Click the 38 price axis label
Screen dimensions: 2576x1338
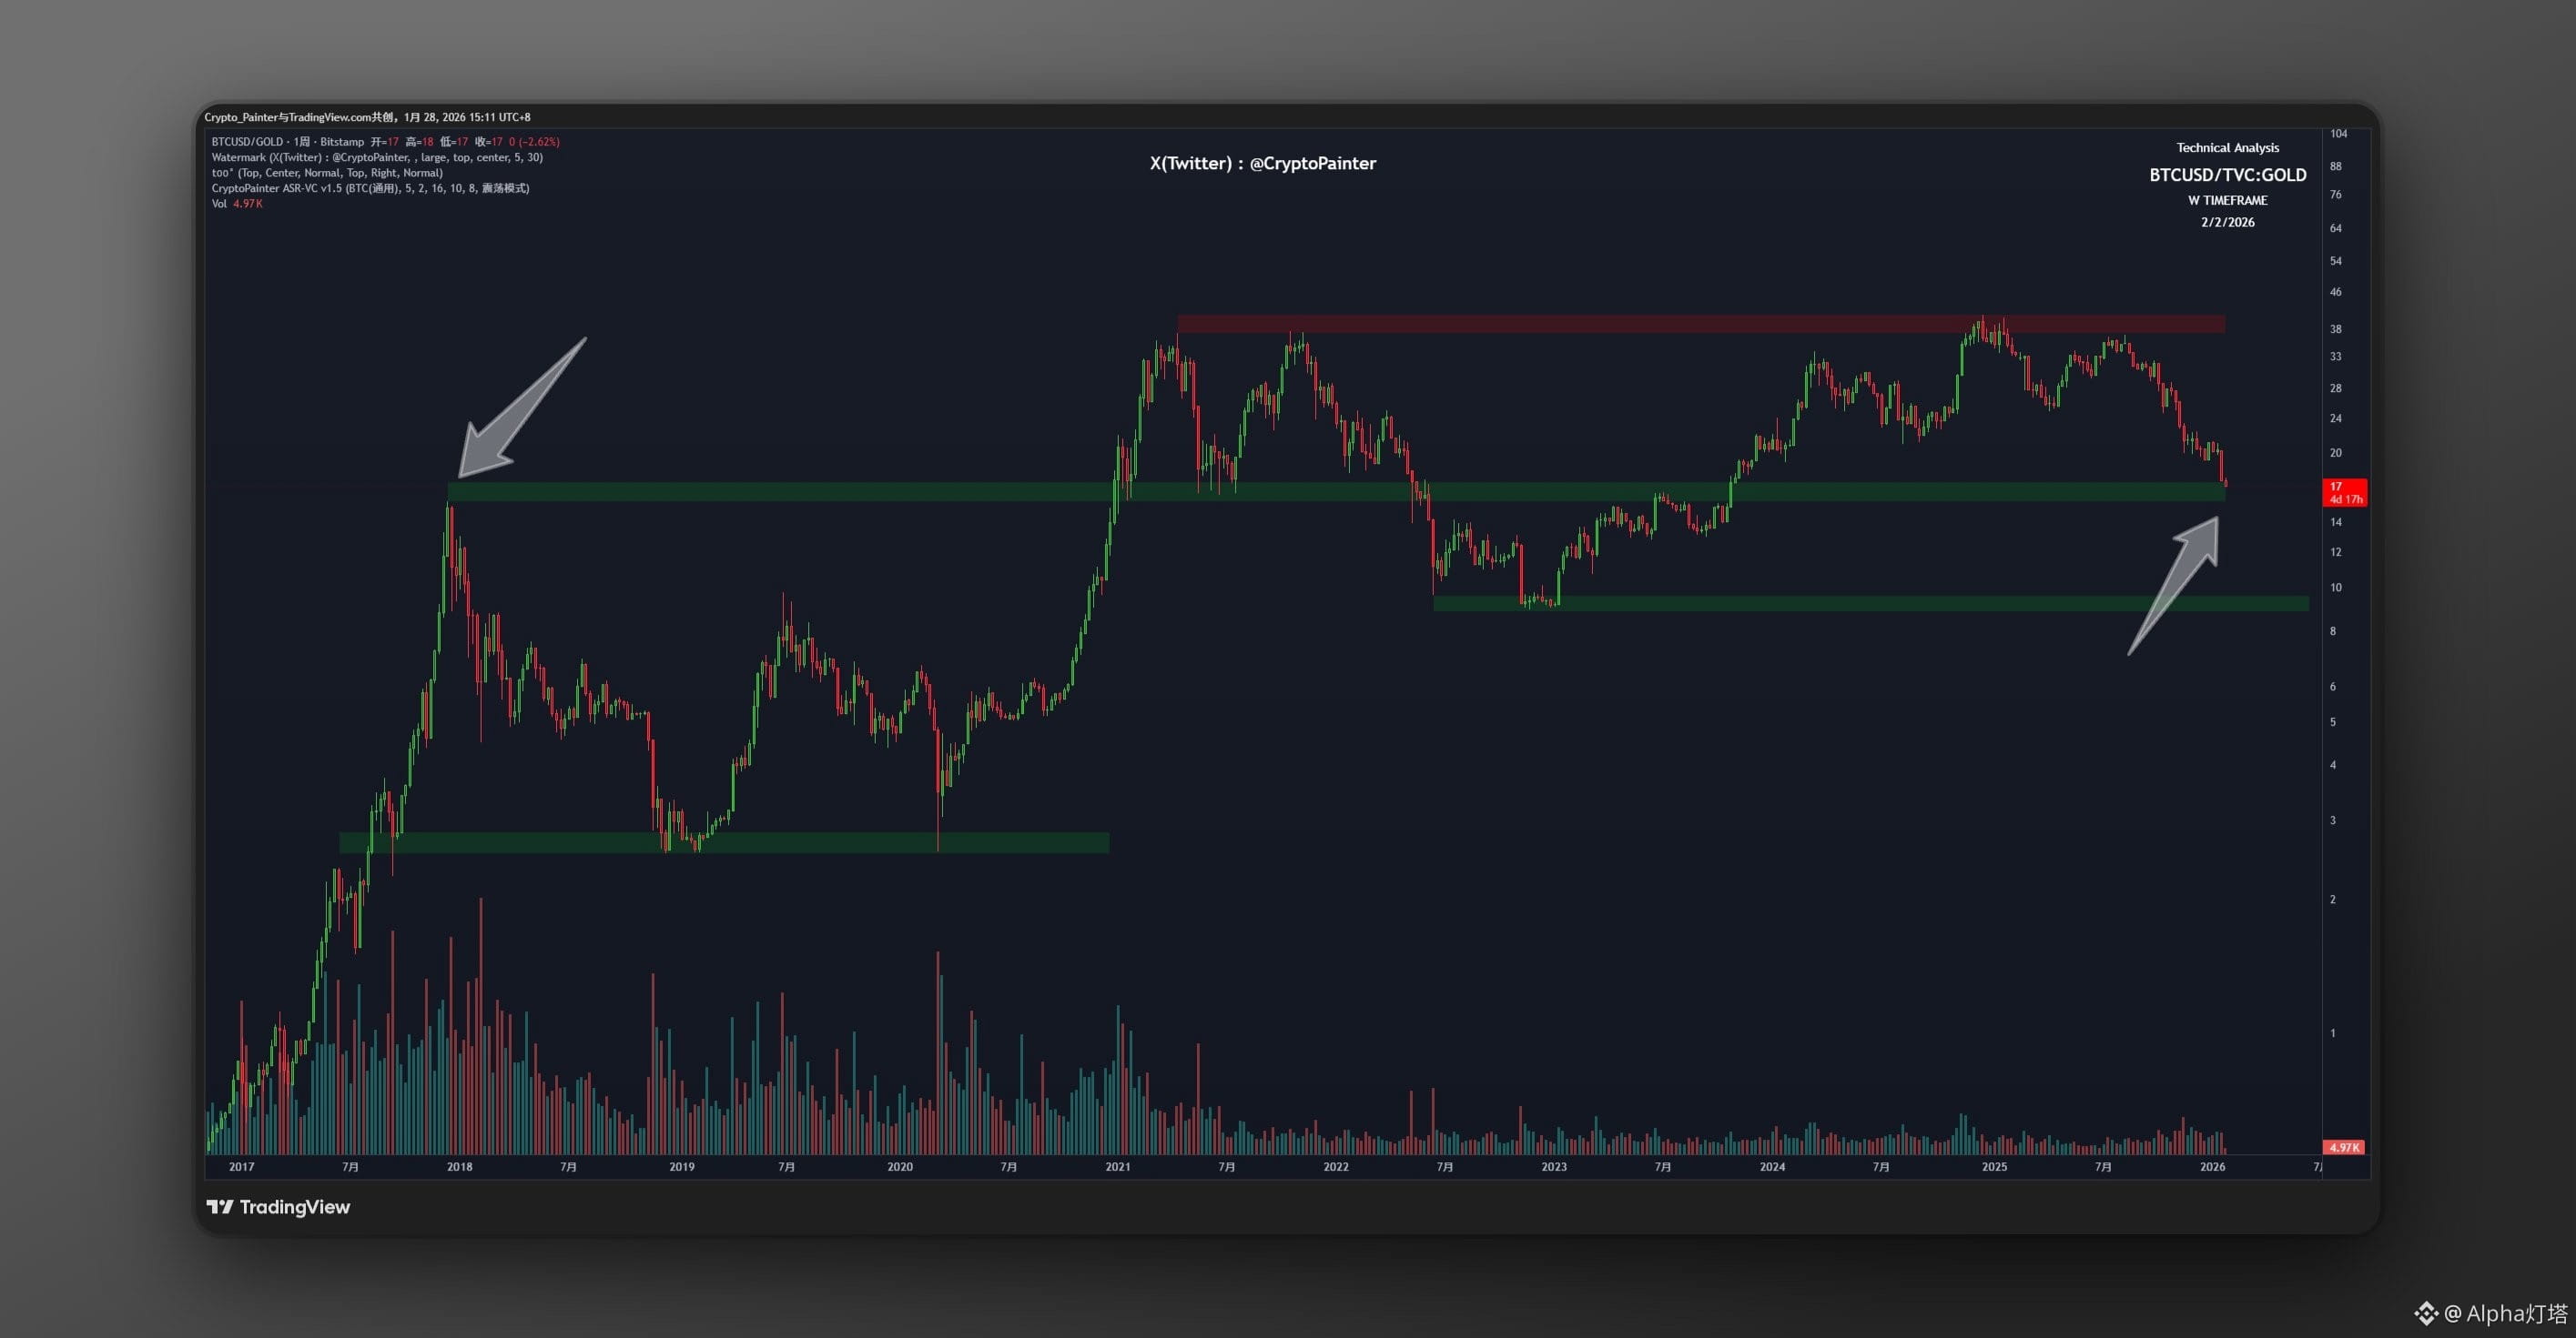pos(2336,330)
